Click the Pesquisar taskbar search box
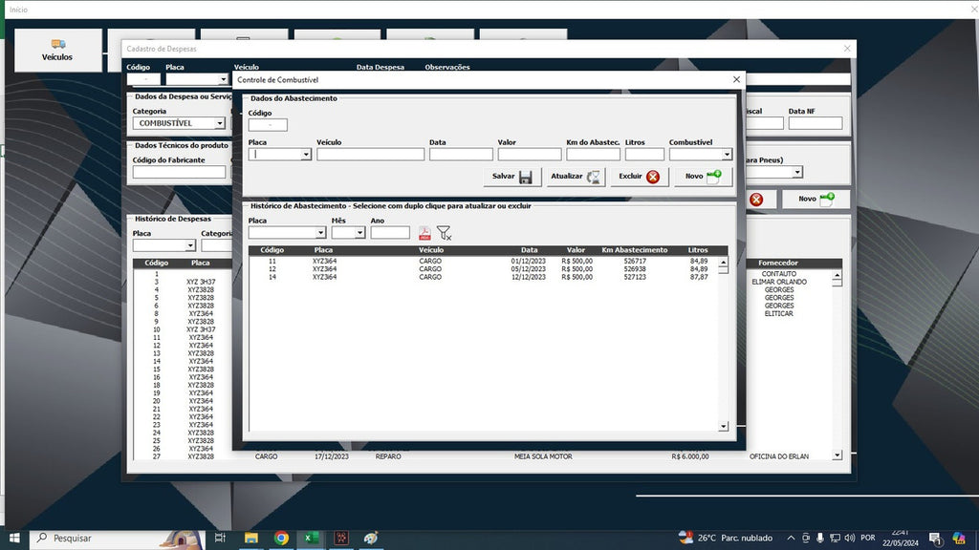Viewport: 979px width, 550px height. point(118,538)
